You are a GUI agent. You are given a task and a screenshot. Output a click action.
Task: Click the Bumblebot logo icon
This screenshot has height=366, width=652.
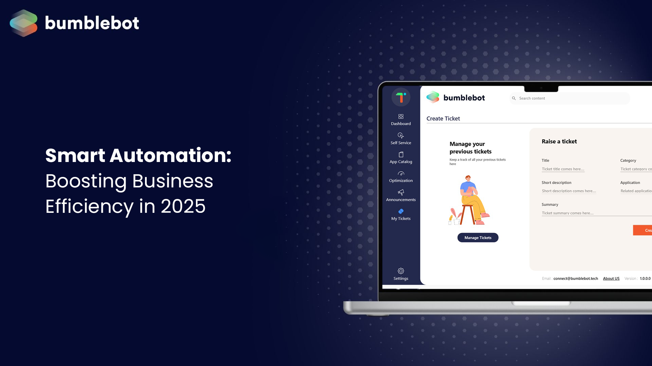point(25,22)
